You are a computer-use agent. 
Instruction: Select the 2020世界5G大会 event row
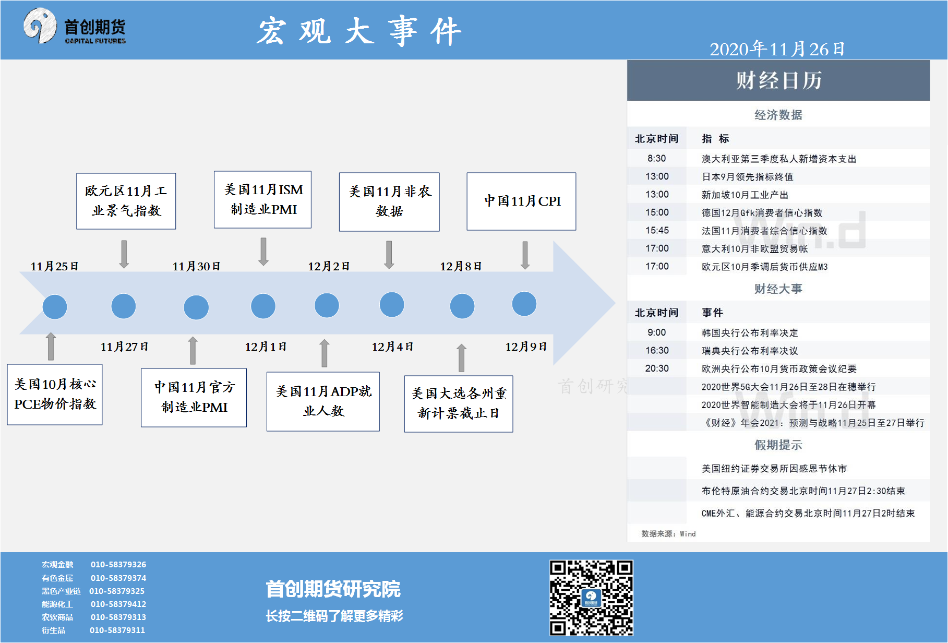778,386
